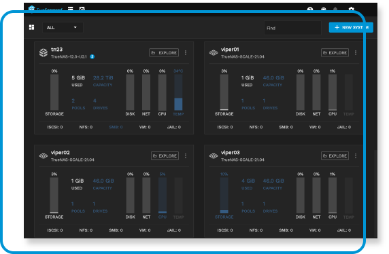Click the viper01 system icon
The image size is (389, 254).
pyautogui.click(x=214, y=52)
